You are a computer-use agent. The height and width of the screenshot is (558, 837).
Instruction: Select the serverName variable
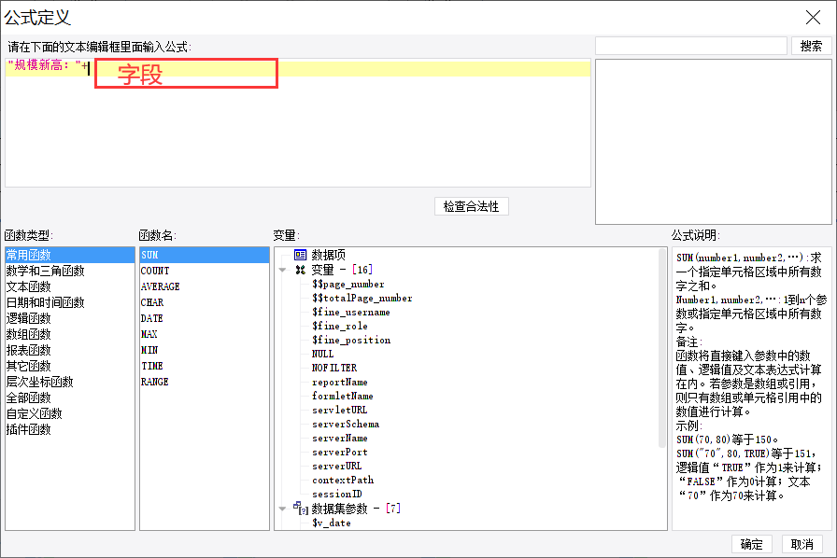coord(340,439)
